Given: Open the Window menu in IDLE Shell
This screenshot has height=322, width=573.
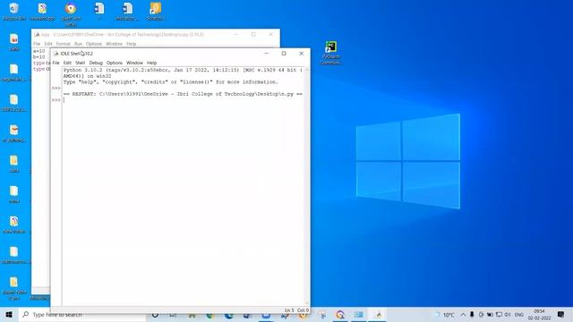Looking at the screenshot, I should (134, 63).
